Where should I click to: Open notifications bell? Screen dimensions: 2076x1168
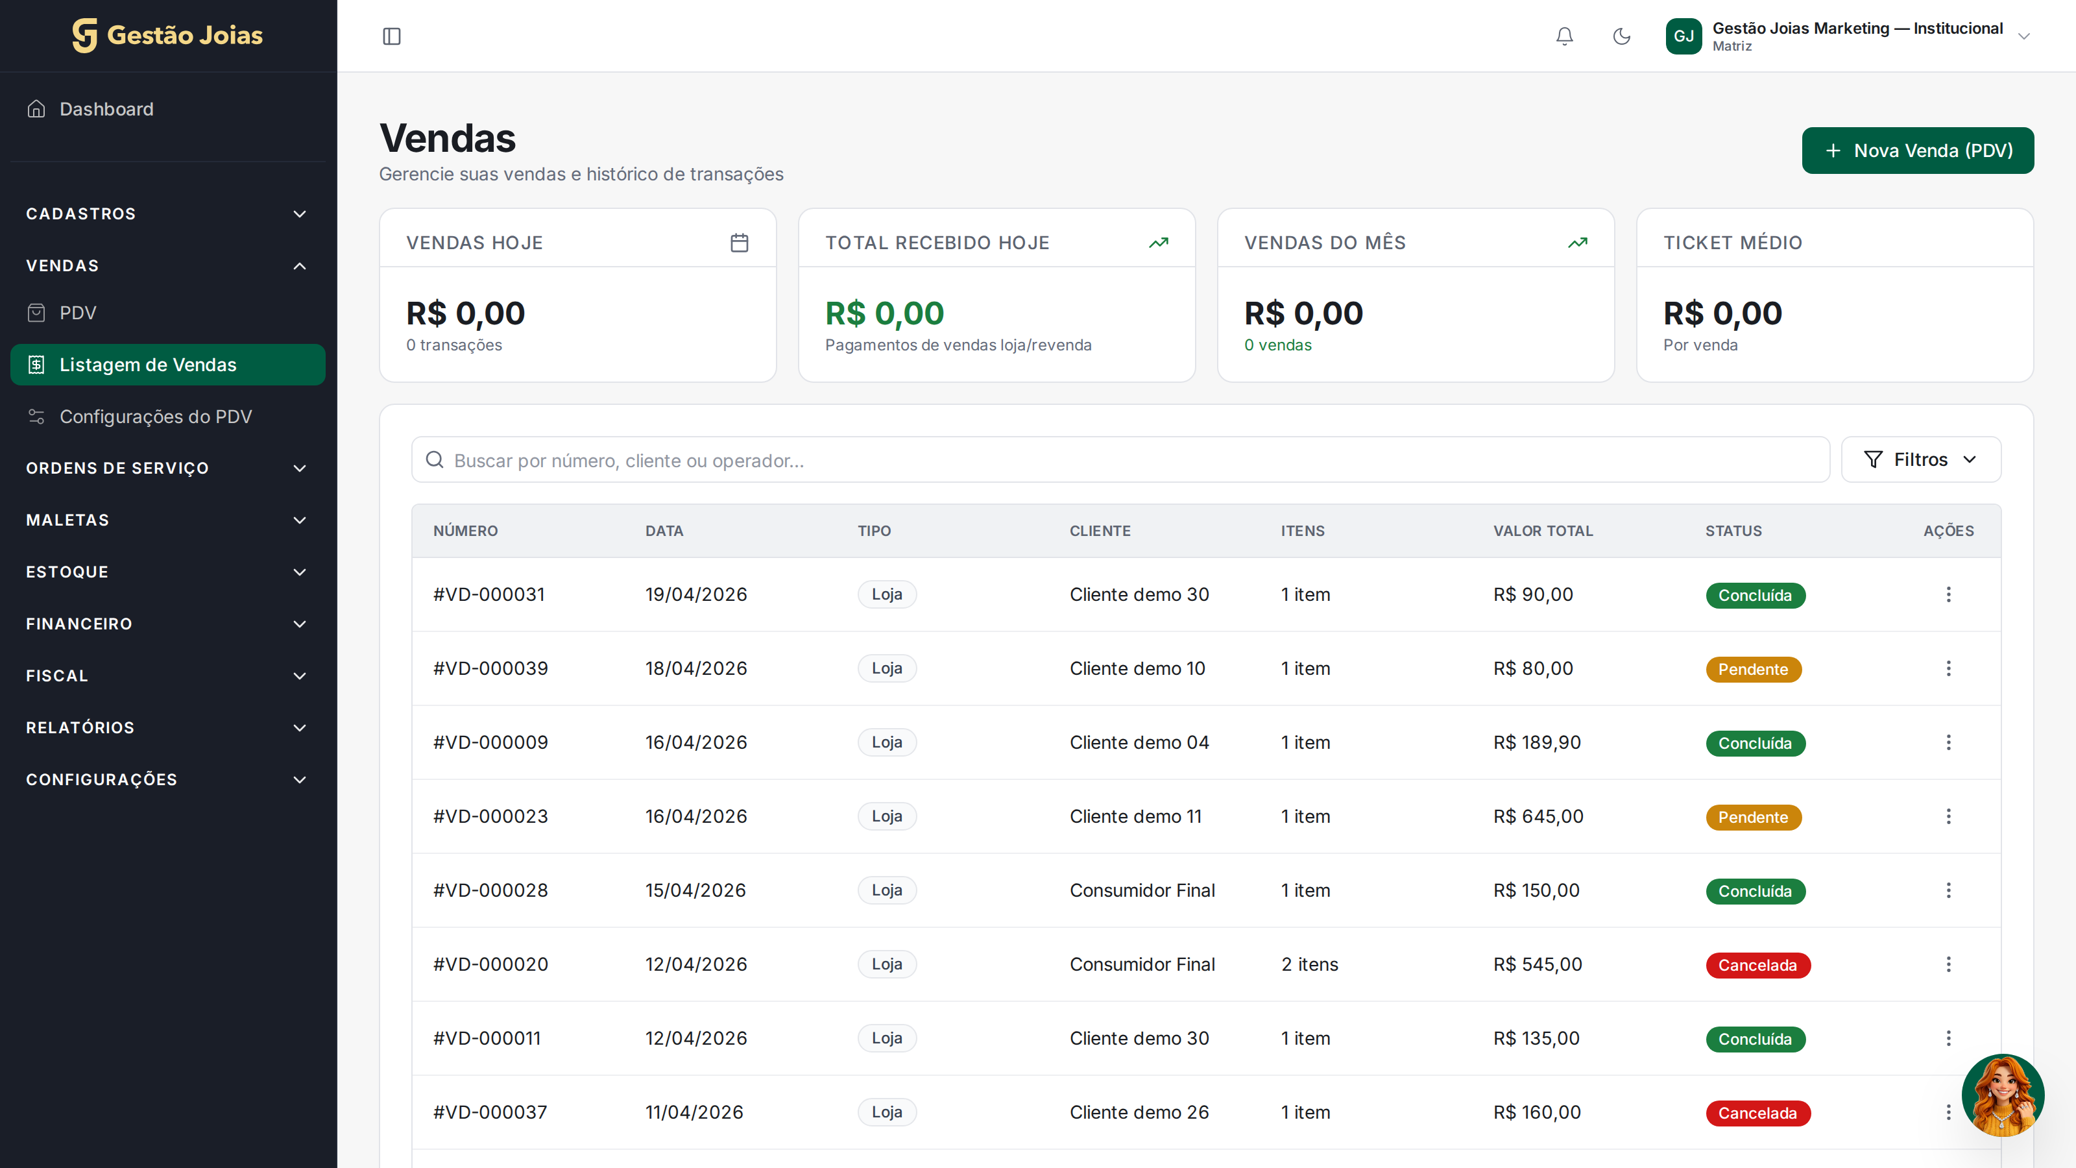pos(1564,36)
